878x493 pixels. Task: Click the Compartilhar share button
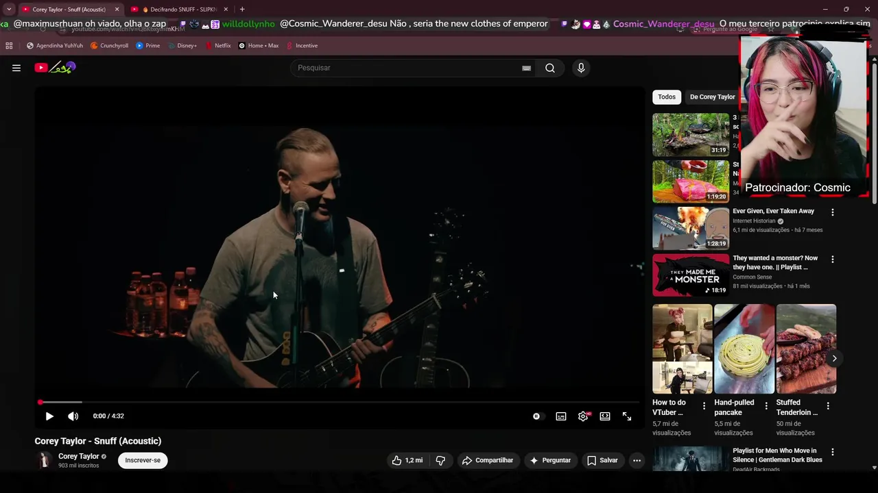487,460
